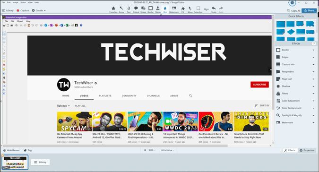
Task: Undo the last action
Action: (214, 9)
